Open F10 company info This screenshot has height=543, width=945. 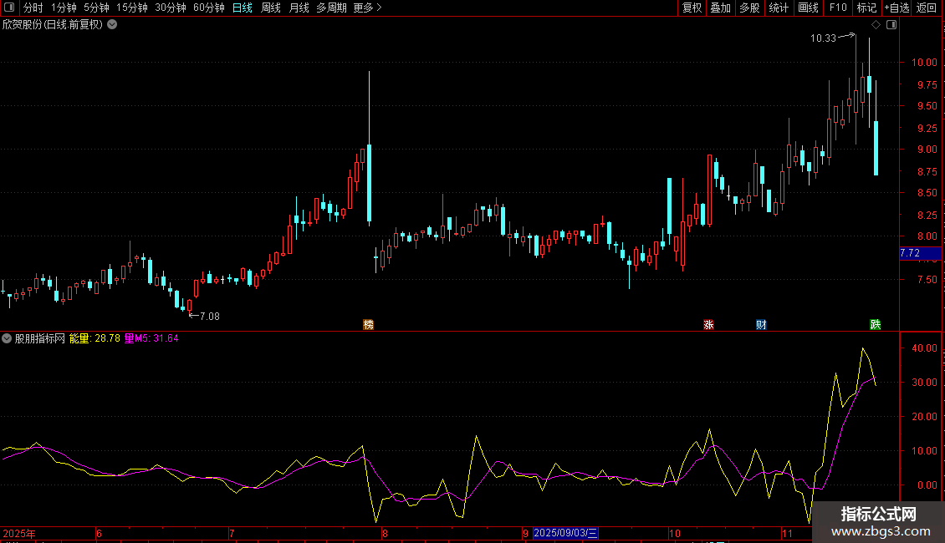[x=838, y=8]
